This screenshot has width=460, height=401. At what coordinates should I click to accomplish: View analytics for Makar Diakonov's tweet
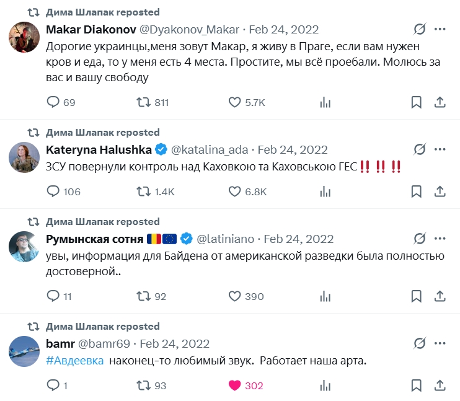click(325, 102)
